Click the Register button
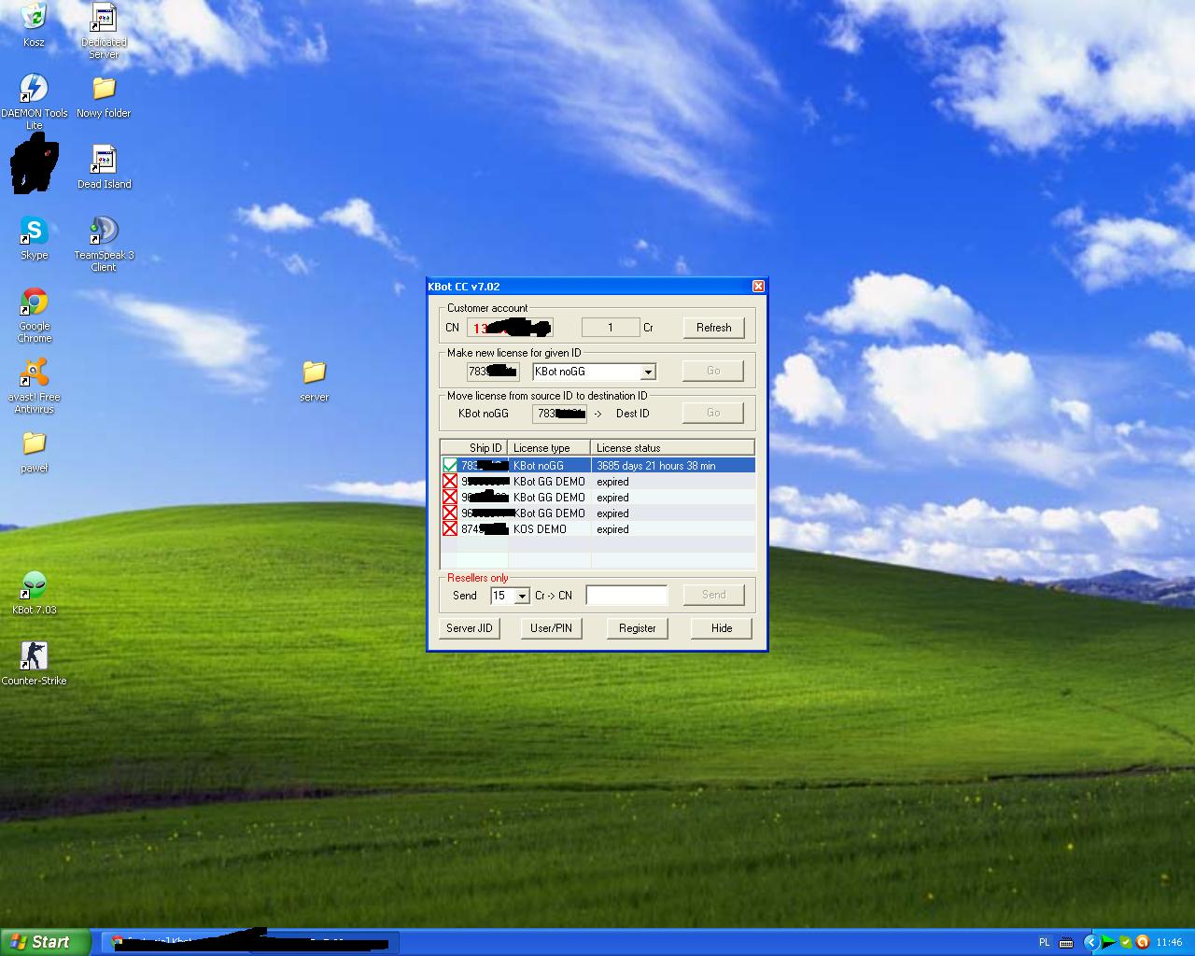 [637, 627]
